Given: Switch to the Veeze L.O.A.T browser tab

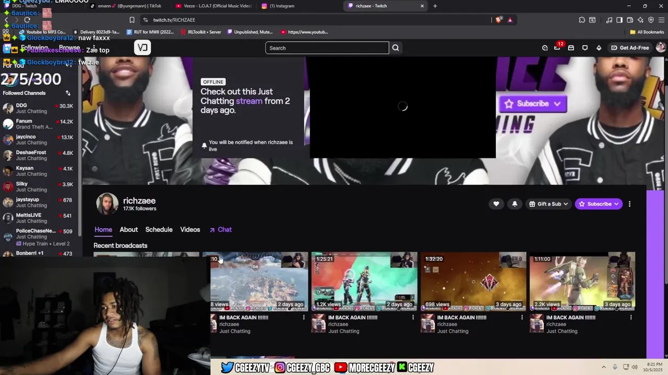Looking at the screenshot, I should (x=213, y=6).
